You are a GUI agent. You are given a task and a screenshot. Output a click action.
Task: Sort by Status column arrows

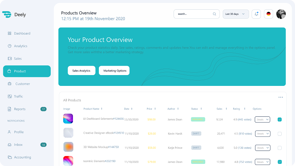201,109
